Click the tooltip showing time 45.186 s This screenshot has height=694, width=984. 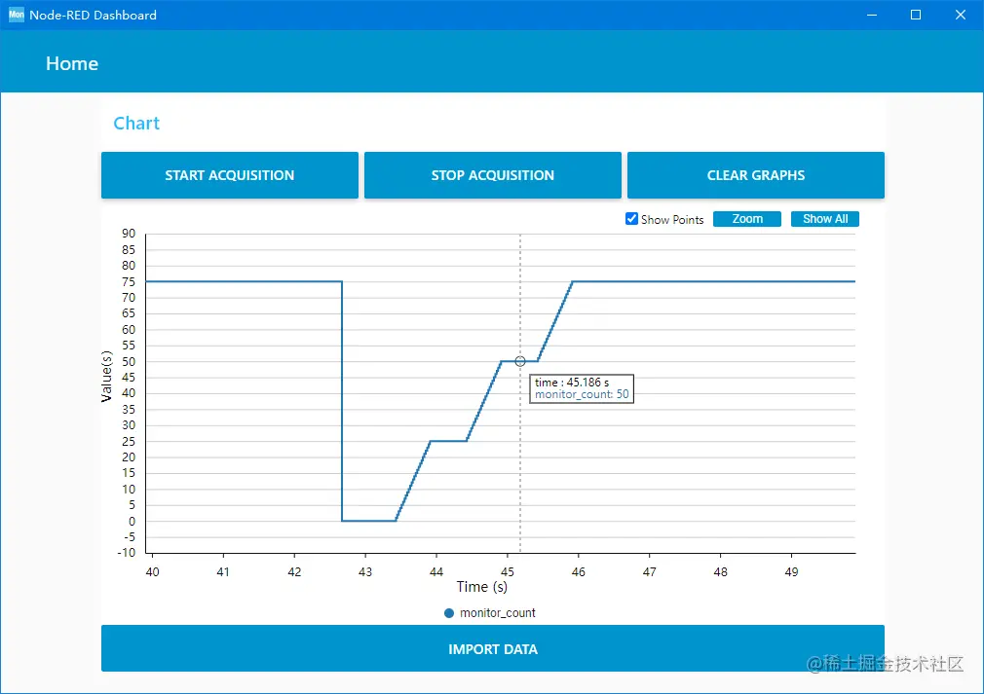(x=582, y=388)
